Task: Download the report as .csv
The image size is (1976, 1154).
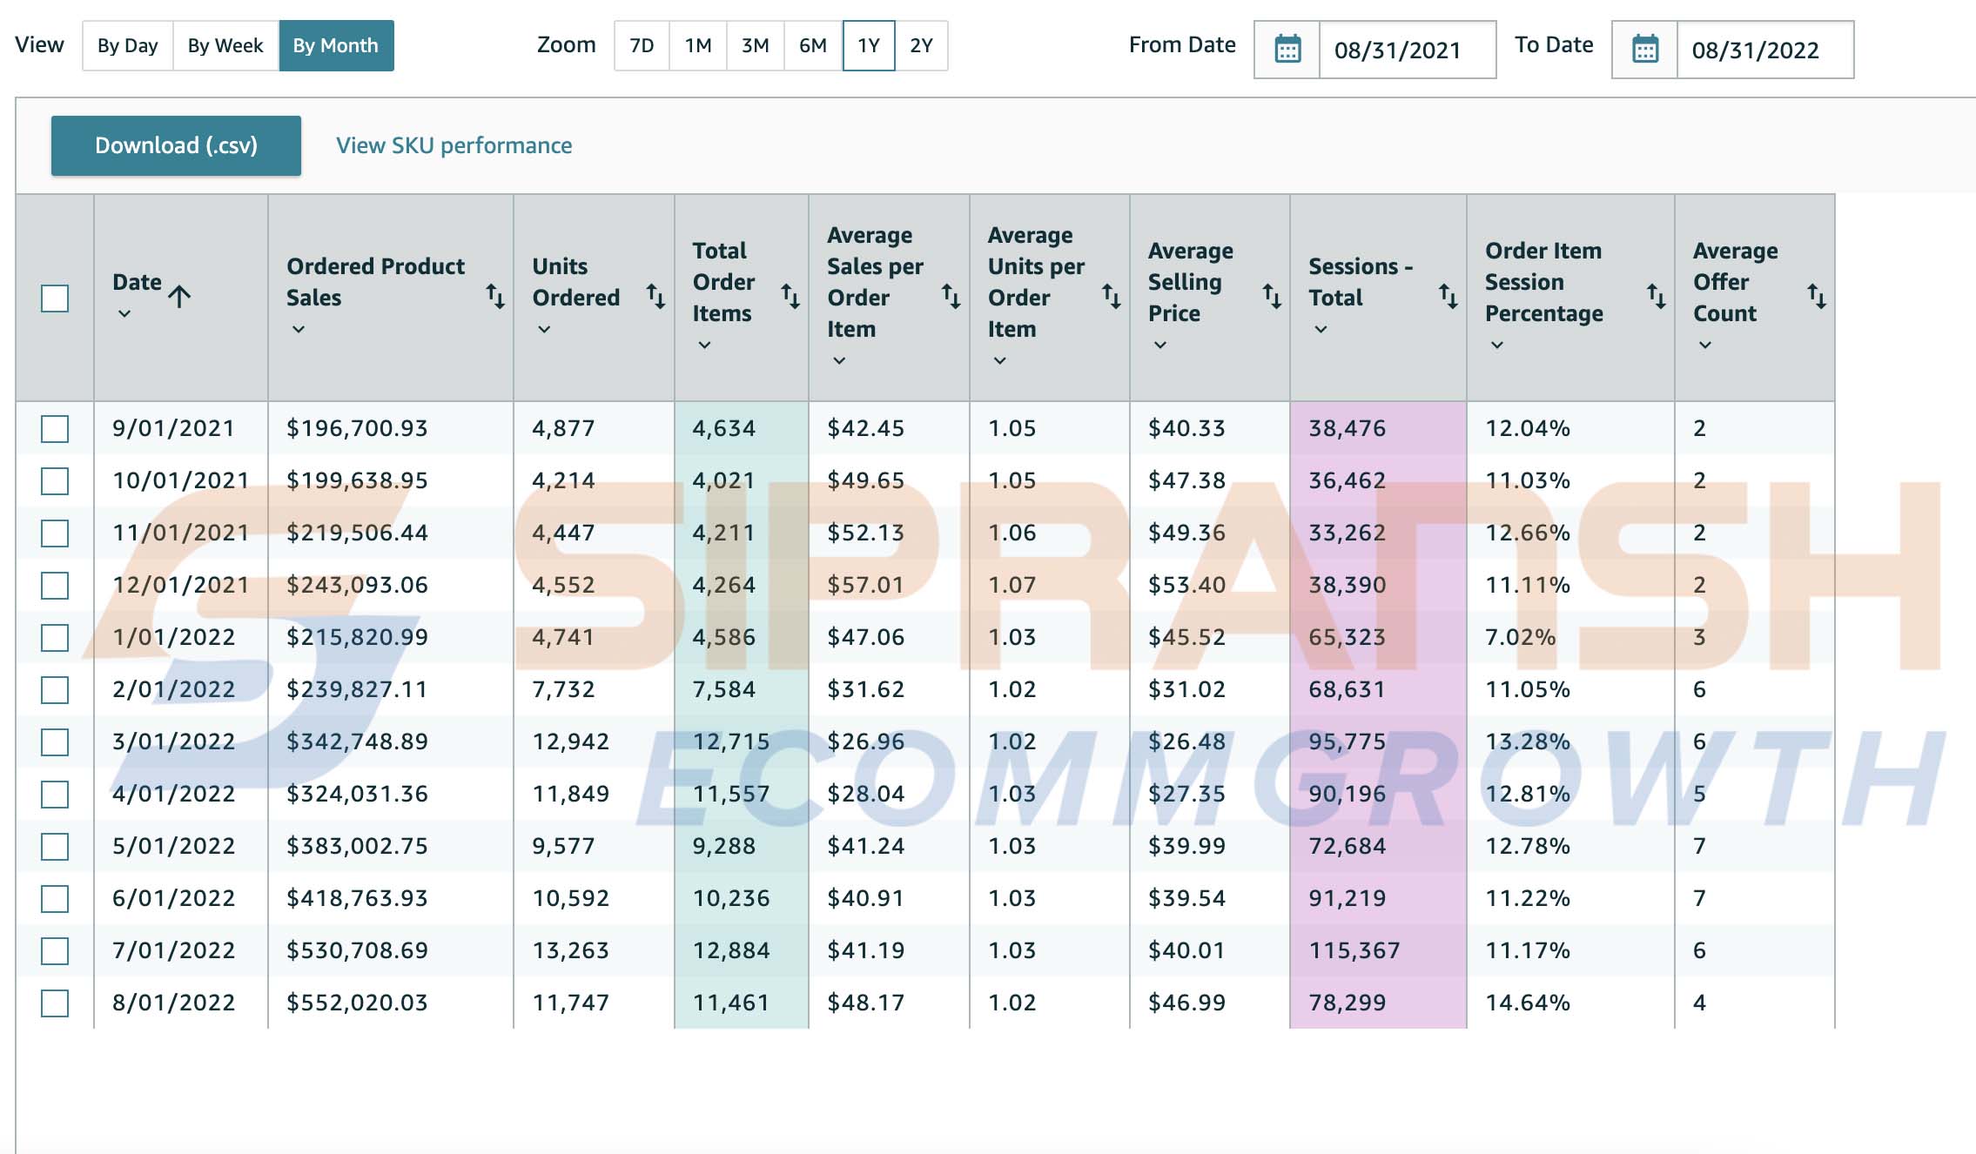Action: 176,145
